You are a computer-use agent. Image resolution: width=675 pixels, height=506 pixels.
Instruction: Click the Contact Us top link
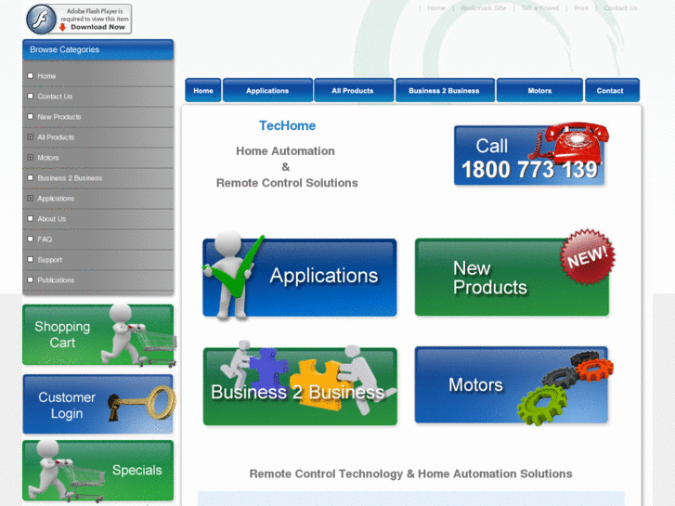[x=620, y=7]
